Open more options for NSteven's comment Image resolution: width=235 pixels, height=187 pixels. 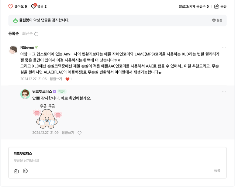pos(224,48)
